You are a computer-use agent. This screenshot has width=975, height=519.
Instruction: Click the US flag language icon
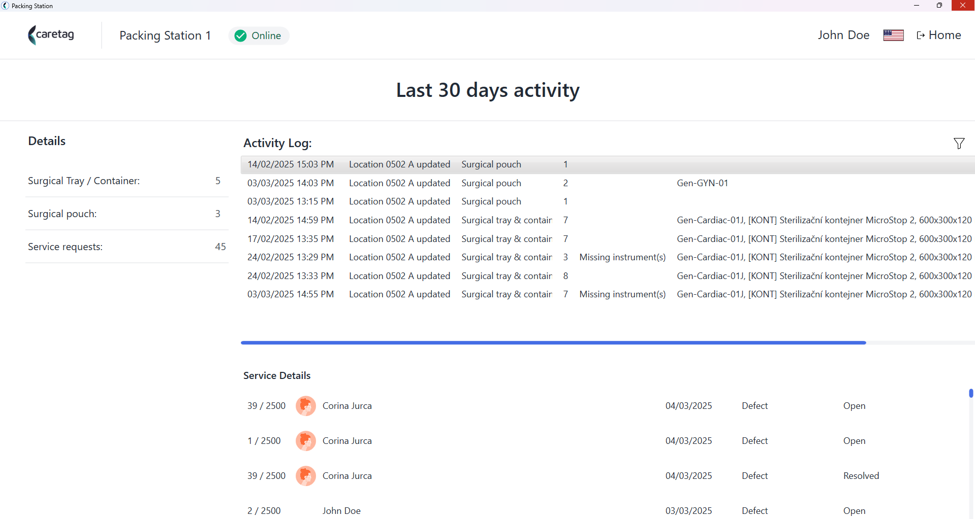(893, 35)
